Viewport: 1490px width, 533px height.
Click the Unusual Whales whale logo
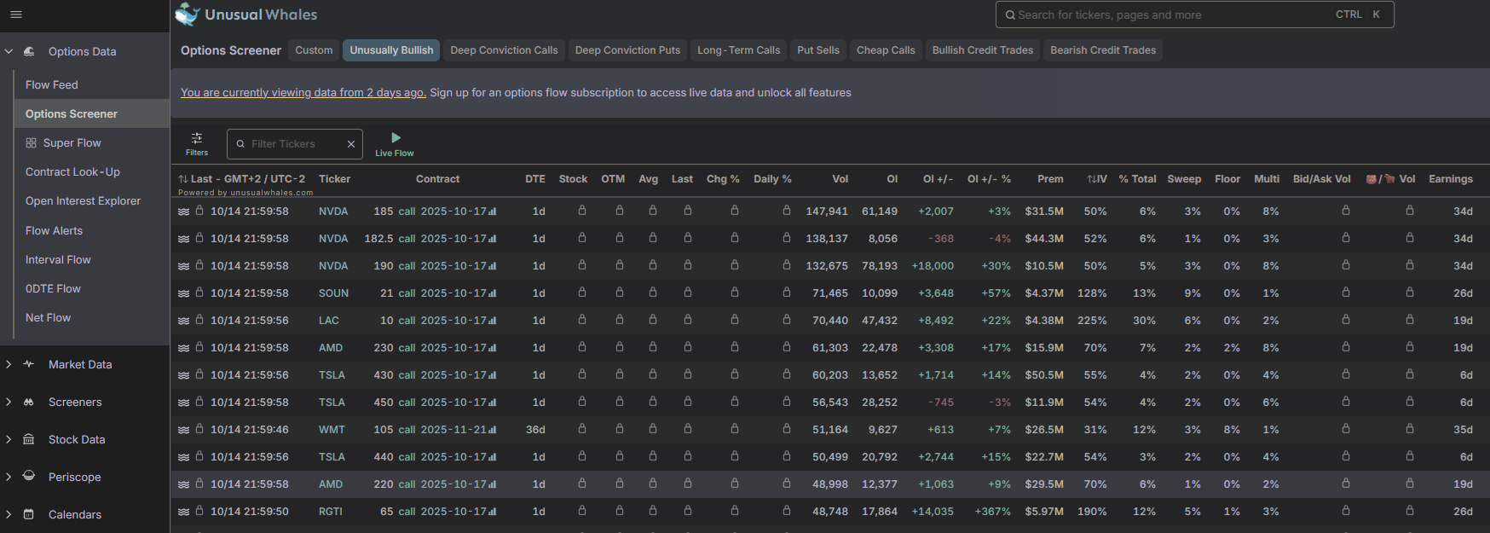[x=187, y=14]
